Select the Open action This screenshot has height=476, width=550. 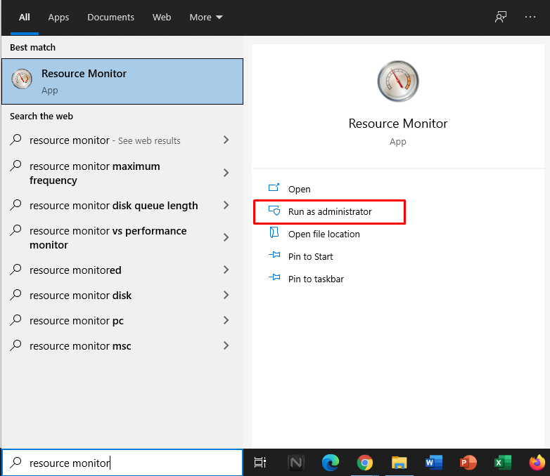pos(299,189)
